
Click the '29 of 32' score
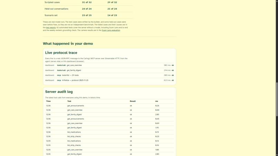[112, 2]
